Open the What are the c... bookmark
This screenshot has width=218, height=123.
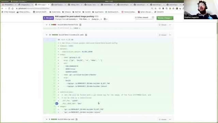click(x=24, y=12)
